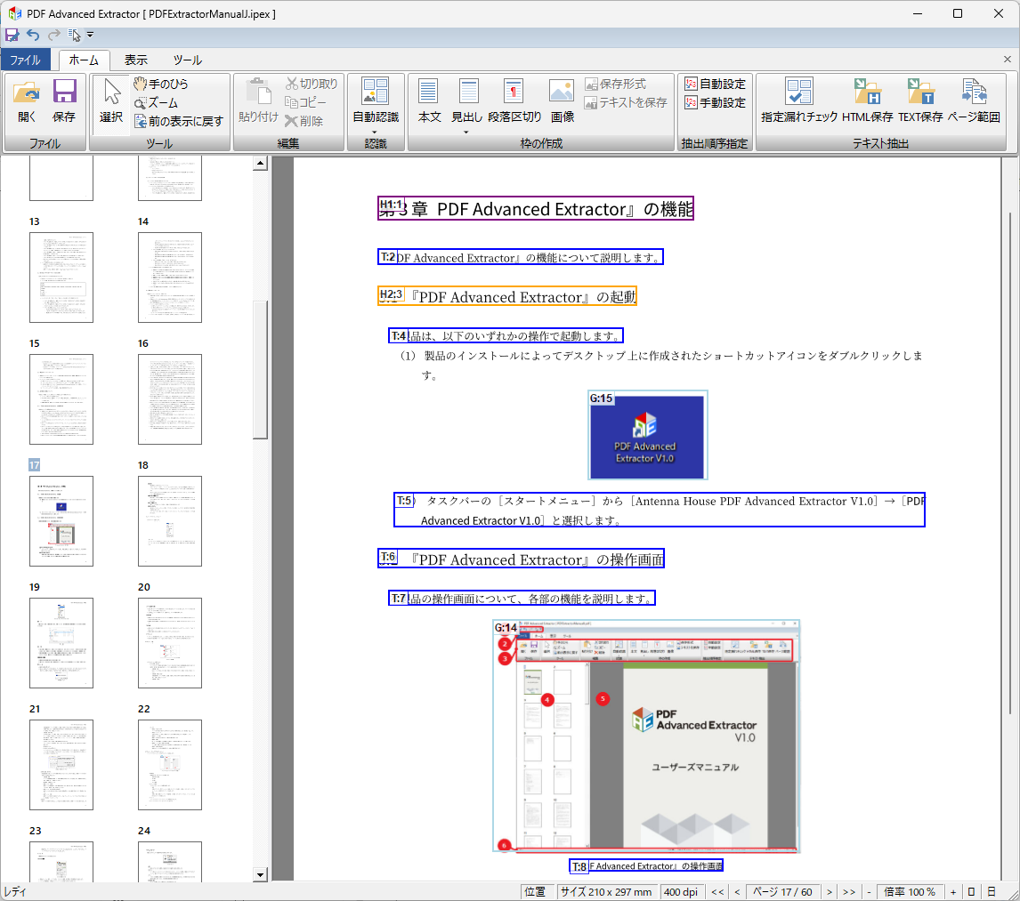This screenshot has width=1020, height=901.
Task: Select the T:5 text frame
Action: (659, 510)
